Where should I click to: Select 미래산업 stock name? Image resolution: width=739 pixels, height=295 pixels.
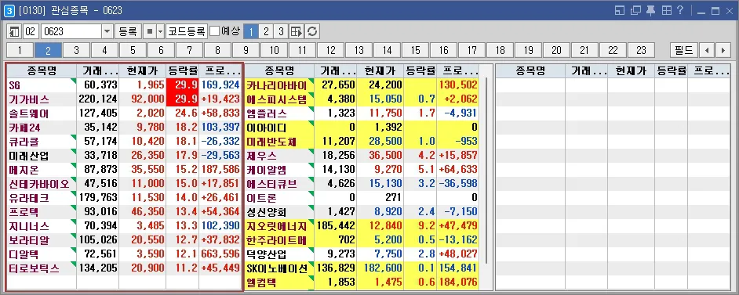coord(28,156)
